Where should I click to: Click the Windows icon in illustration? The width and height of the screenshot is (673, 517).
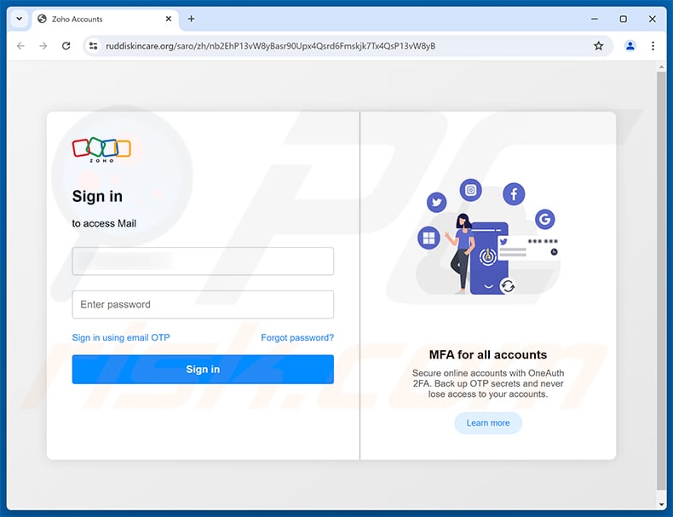[x=429, y=238]
